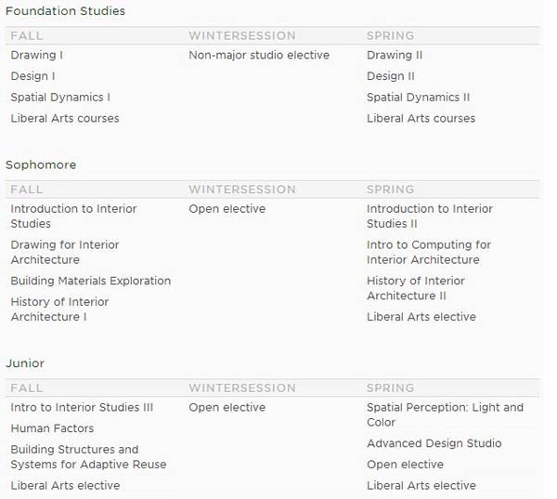
Task: Click the Junior section heading
Action: click(x=25, y=363)
